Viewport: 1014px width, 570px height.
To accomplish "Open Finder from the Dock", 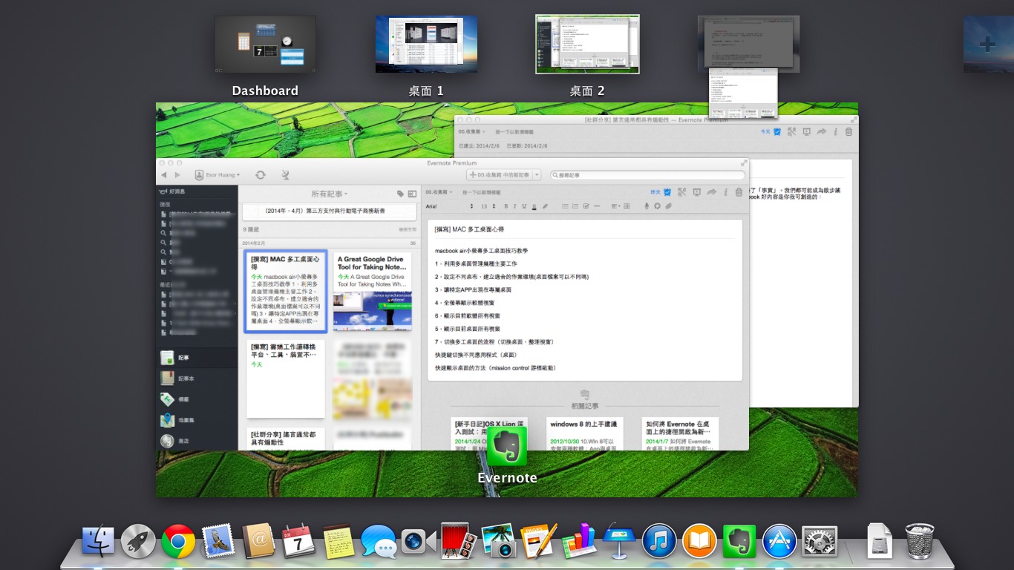I will (98, 542).
